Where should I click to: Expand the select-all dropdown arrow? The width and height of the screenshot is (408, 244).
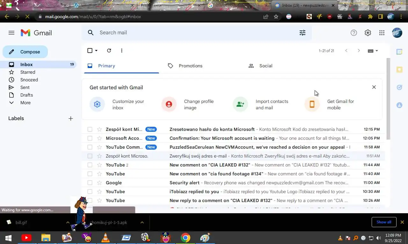[x=96, y=51]
